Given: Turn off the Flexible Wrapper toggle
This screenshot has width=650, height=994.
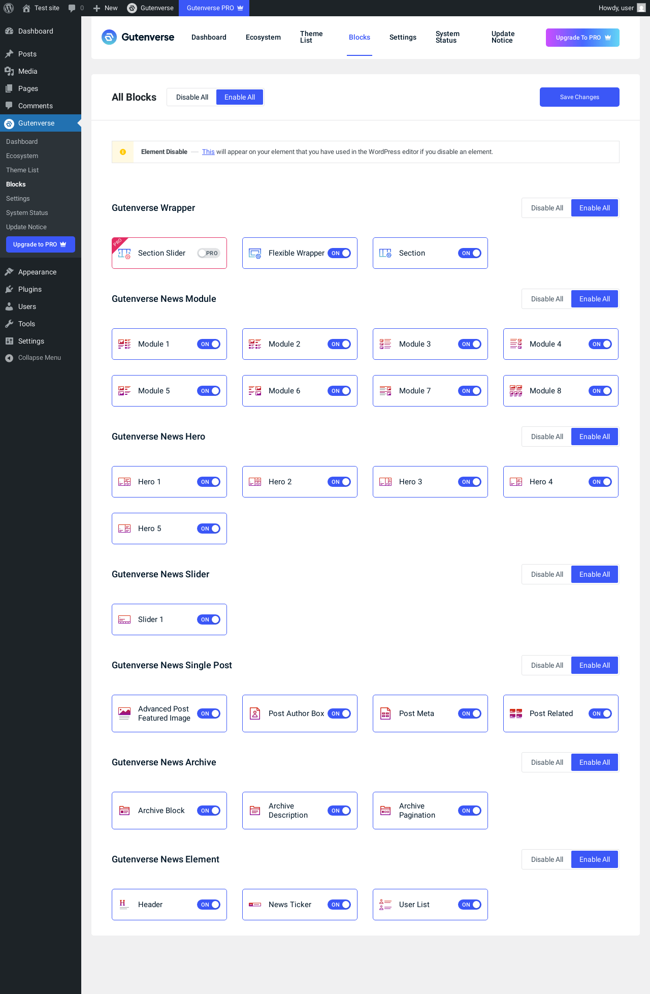Looking at the screenshot, I should (x=339, y=253).
